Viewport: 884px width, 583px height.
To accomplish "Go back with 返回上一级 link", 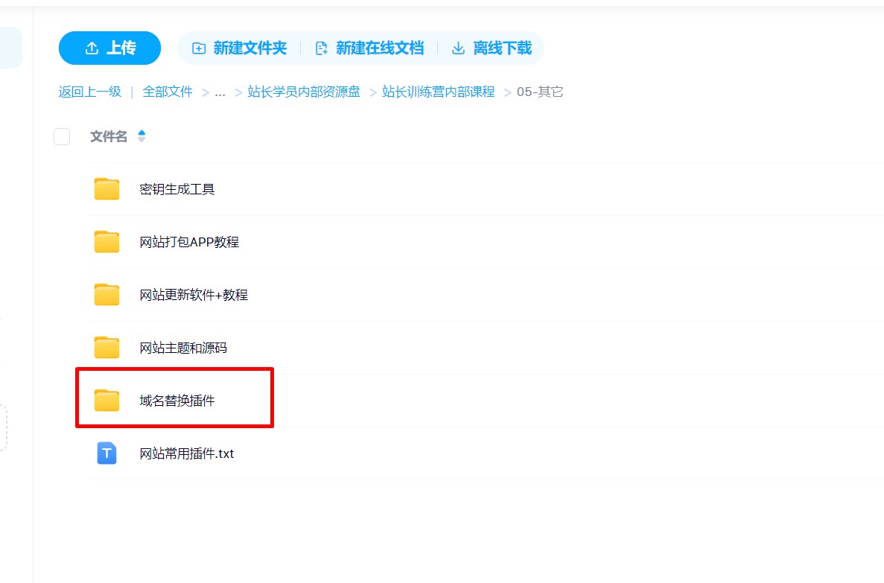I will point(89,92).
